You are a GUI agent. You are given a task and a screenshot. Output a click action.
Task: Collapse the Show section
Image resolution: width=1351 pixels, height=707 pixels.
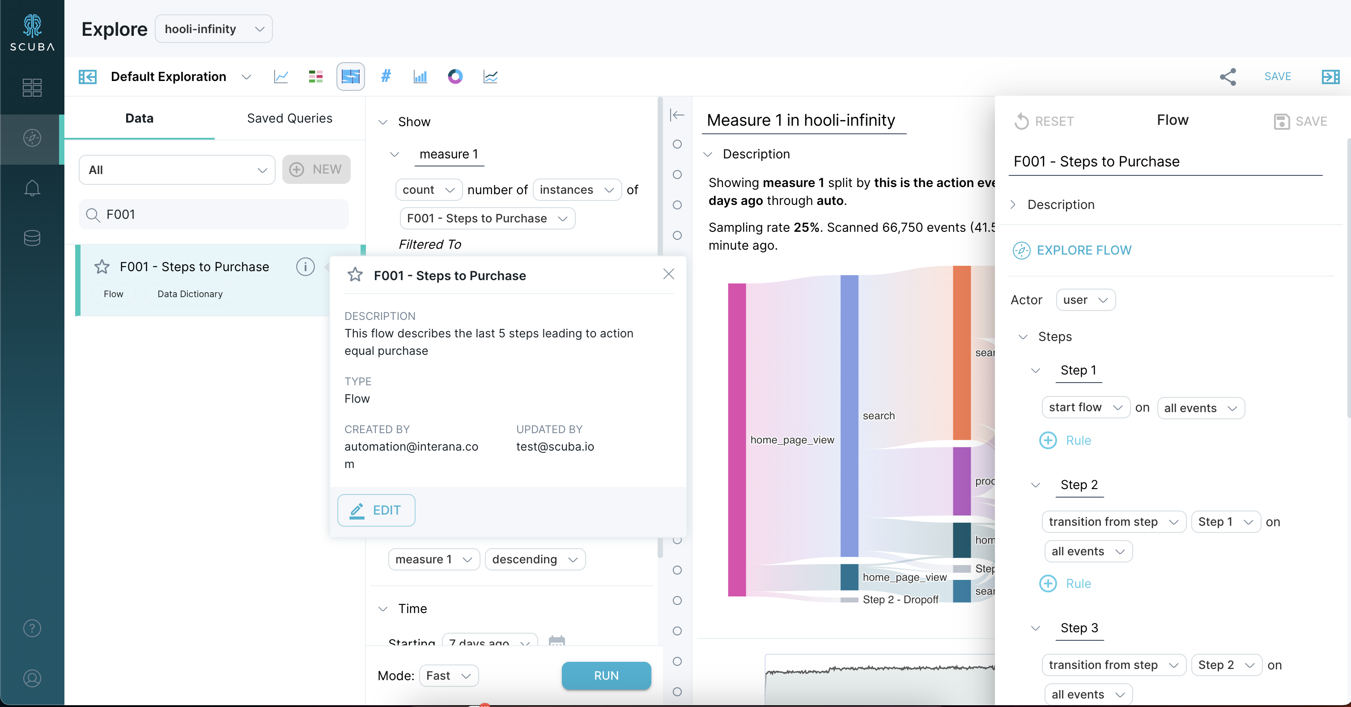point(383,122)
